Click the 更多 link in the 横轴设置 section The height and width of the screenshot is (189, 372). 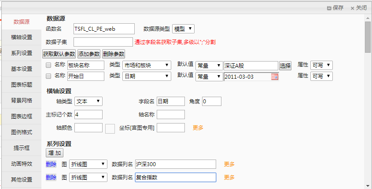pos(198,128)
